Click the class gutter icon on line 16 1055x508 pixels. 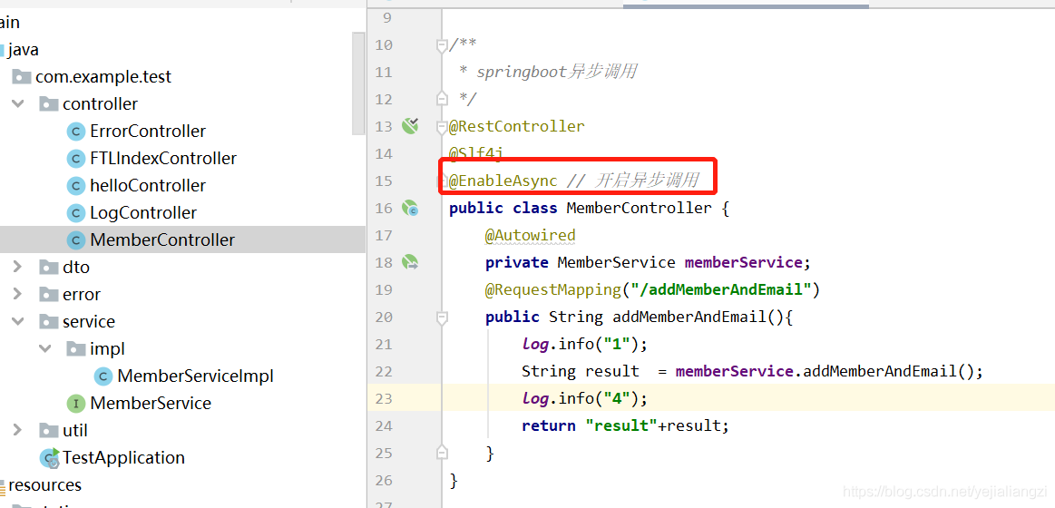pos(410,208)
